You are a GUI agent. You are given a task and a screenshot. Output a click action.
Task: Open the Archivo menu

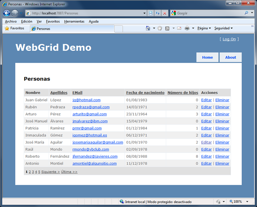[x=11, y=21]
